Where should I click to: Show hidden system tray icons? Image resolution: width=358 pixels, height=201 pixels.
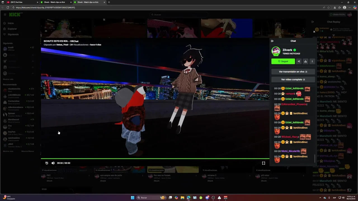click(320, 198)
